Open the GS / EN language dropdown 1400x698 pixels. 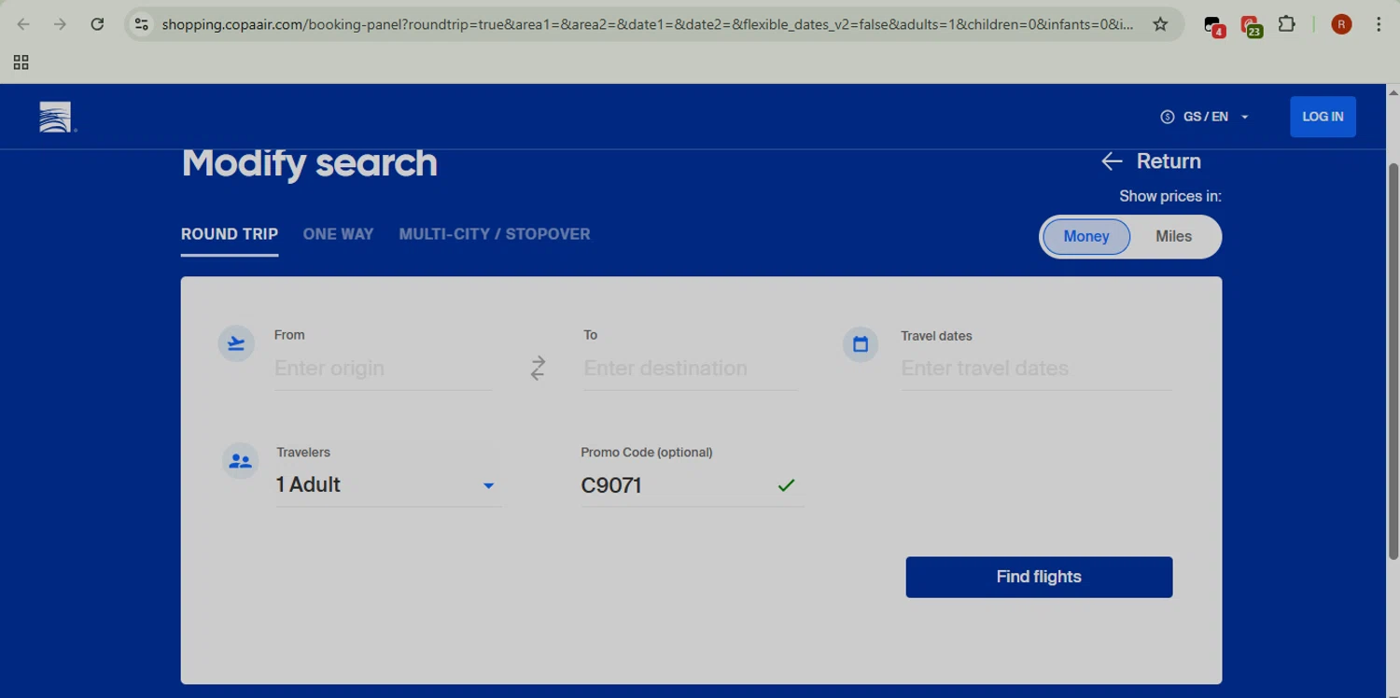1205,117
